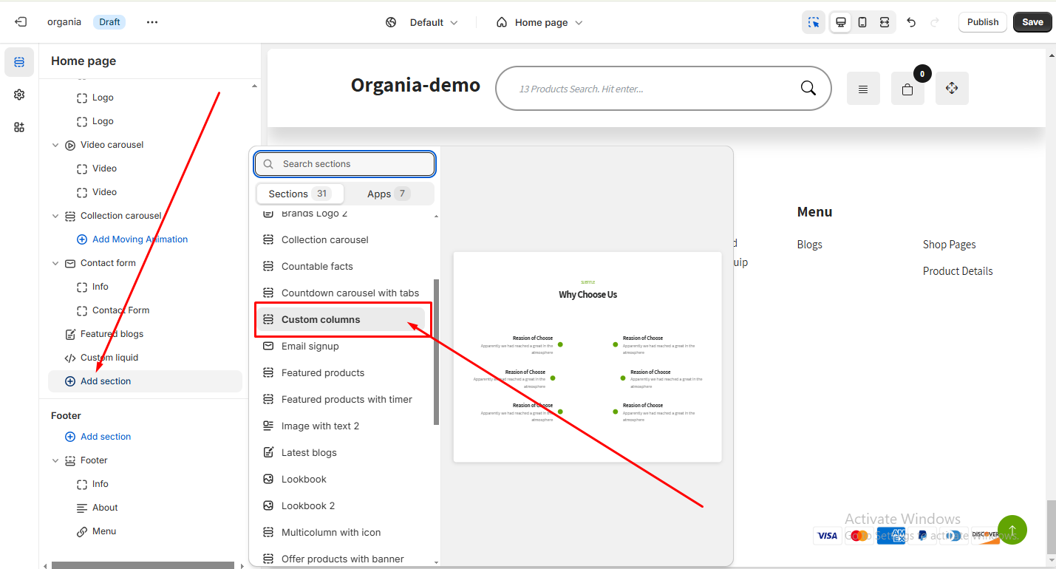Viewport: 1056px width, 569px height.
Task: Switch to desktop preview
Action: (840, 22)
